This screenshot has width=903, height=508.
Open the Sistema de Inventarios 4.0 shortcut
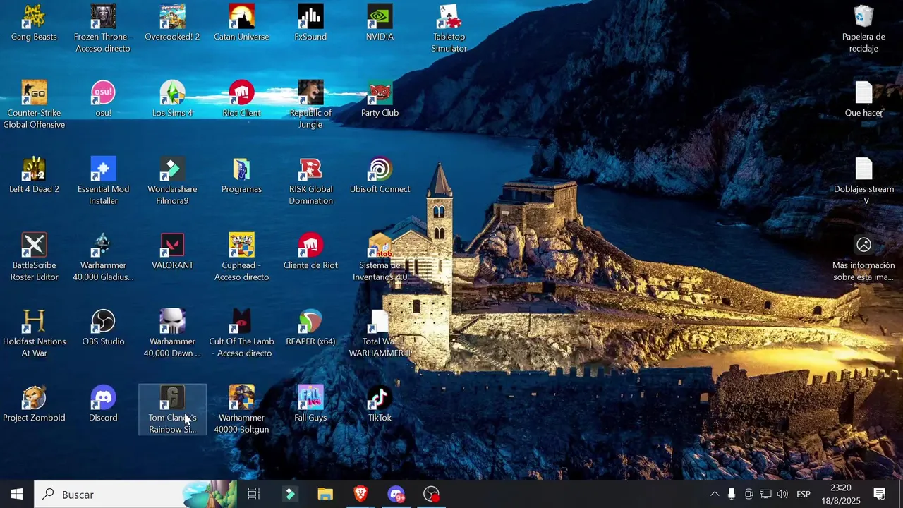click(380, 258)
